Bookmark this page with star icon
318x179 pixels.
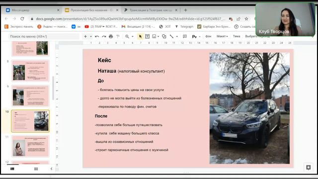pyautogui.click(x=246, y=19)
